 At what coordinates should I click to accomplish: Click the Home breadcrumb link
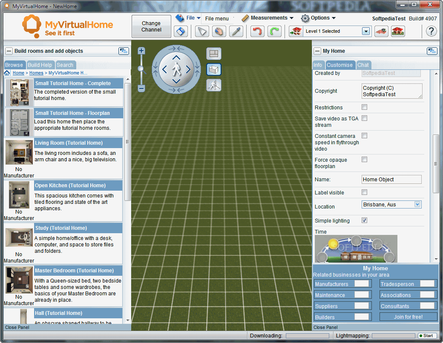tap(18, 73)
